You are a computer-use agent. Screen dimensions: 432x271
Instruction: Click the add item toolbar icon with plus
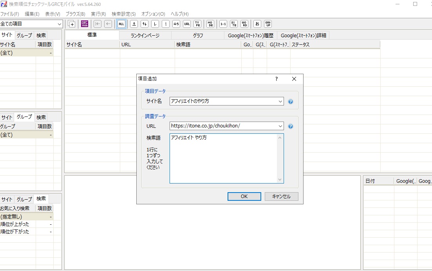(72, 24)
